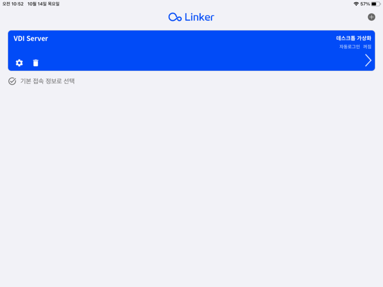This screenshot has height=287, width=383.
Task: Tap the battery indicator icon
Action: (x=376, y=4)
